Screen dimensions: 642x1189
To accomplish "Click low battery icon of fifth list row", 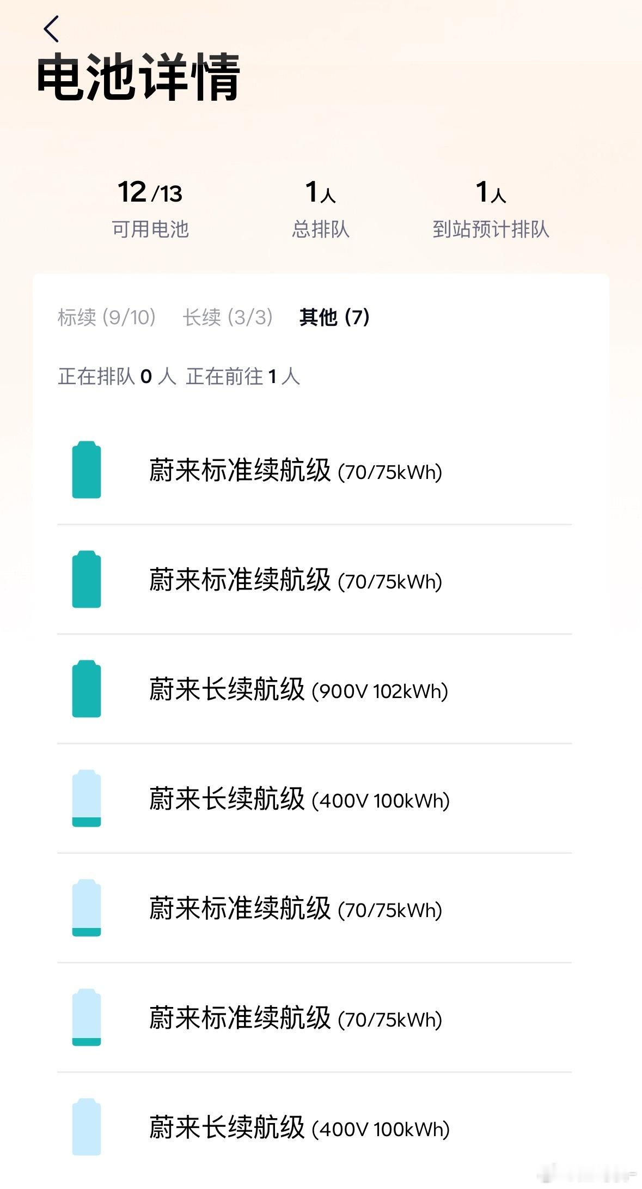I will (x=87, y=908).
